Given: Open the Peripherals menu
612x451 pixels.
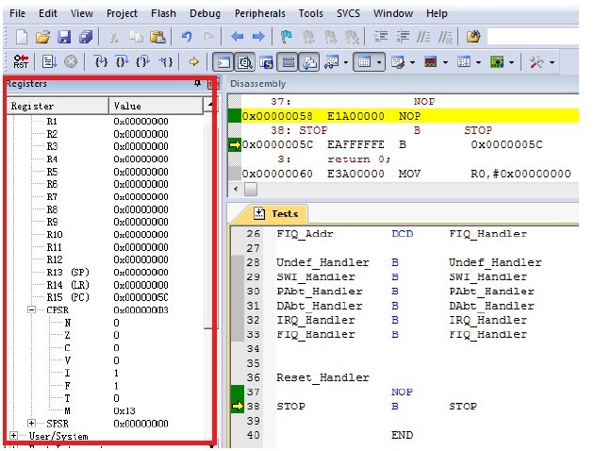Looking at the screenshot, I should (257, 13).
